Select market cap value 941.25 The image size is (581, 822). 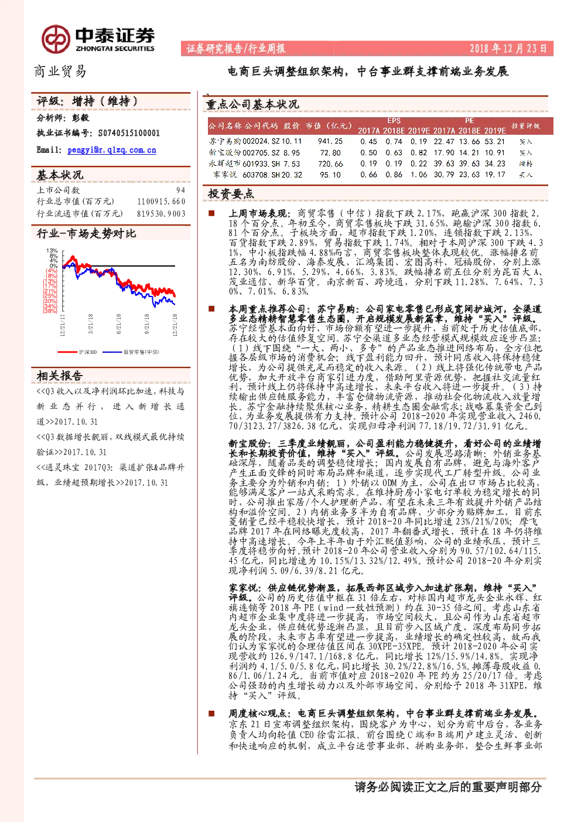(x=330, y=141)
